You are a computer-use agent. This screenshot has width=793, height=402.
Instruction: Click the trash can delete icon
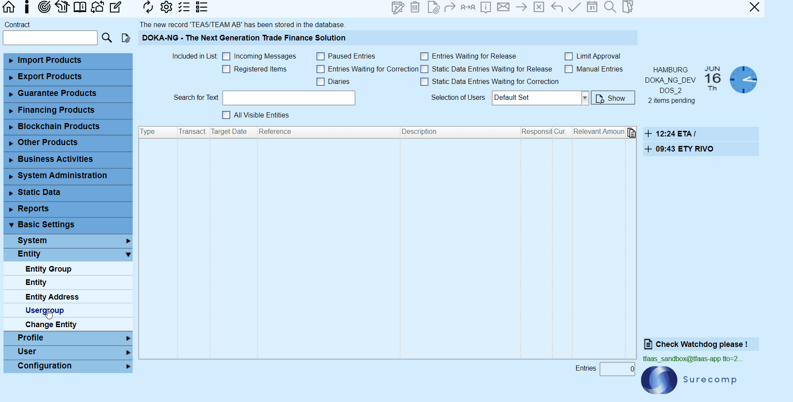[x=415, y=7]
